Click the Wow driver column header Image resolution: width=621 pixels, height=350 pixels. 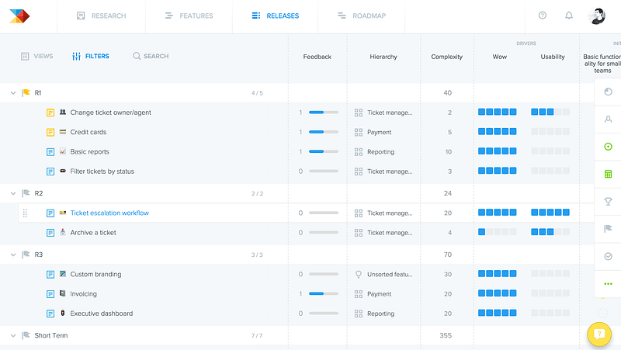click(500, 57)
